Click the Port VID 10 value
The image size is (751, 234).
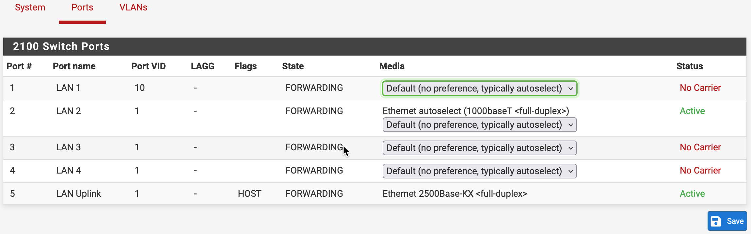(x=140, y=88)
